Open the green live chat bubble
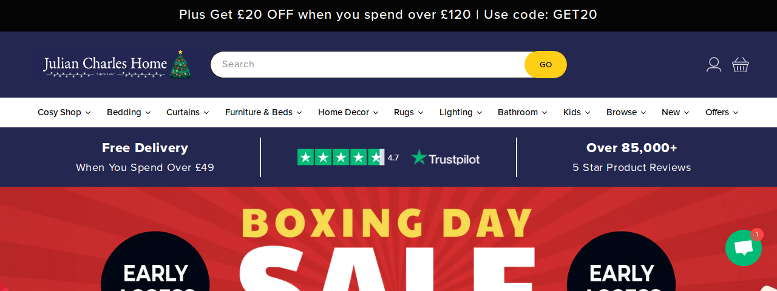 743,248
